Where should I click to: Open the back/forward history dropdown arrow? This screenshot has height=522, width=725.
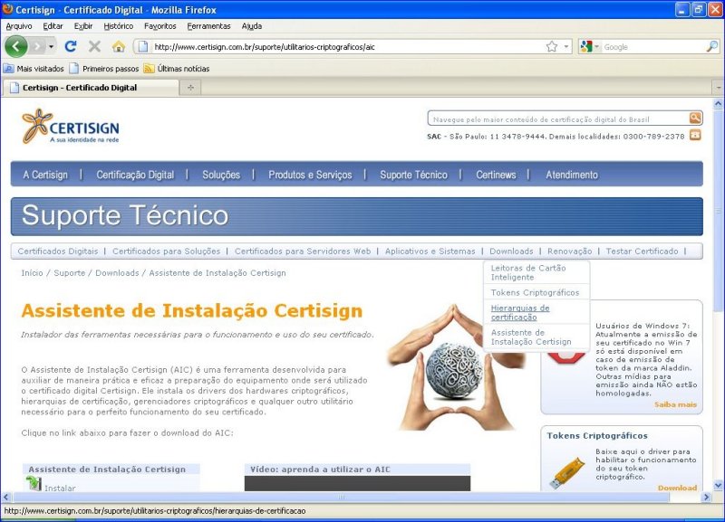(51, 47)
